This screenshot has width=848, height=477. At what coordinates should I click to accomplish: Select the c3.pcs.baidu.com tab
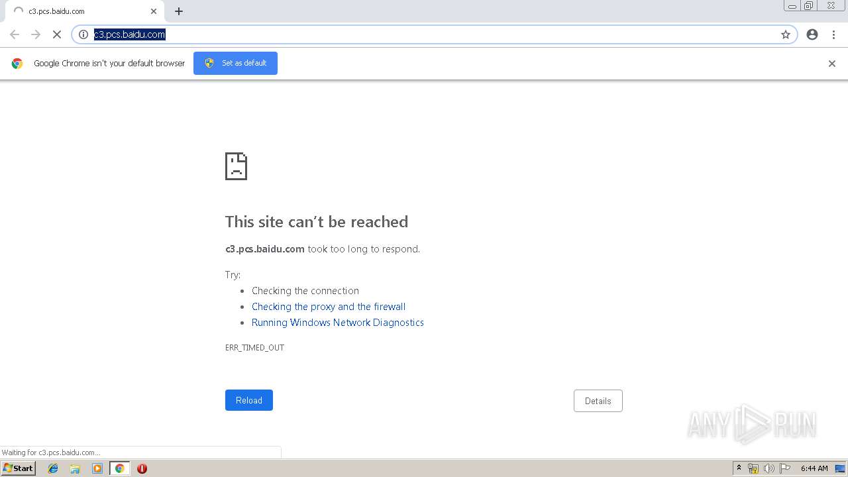84,11
